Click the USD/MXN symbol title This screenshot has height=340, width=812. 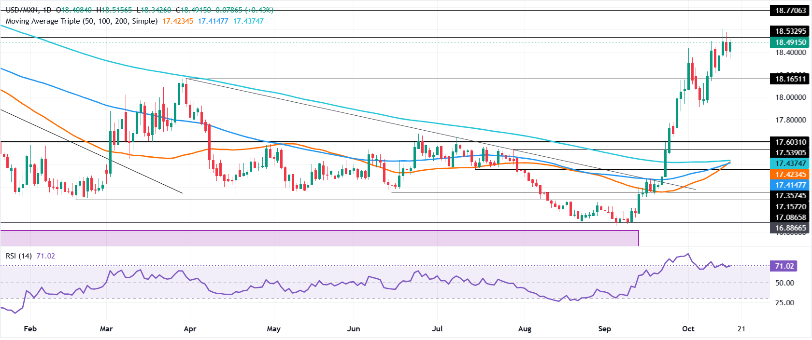point(22,10)
